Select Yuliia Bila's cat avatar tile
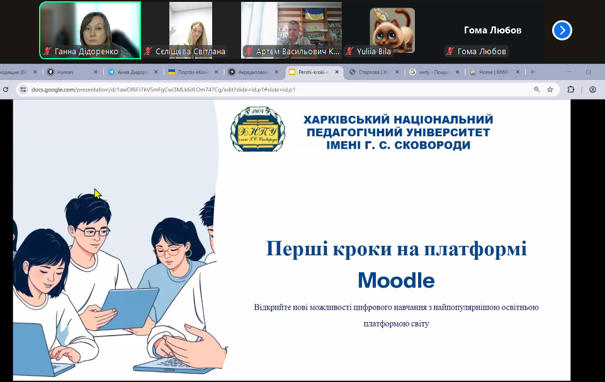Image resolution: width=605 pixels, height=382 pixels. coord(392,30)
